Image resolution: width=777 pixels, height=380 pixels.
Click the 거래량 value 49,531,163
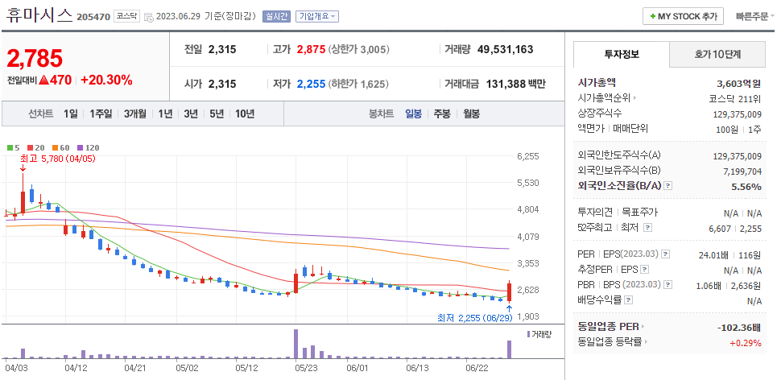pyautogui.click(x=506, y=50)
